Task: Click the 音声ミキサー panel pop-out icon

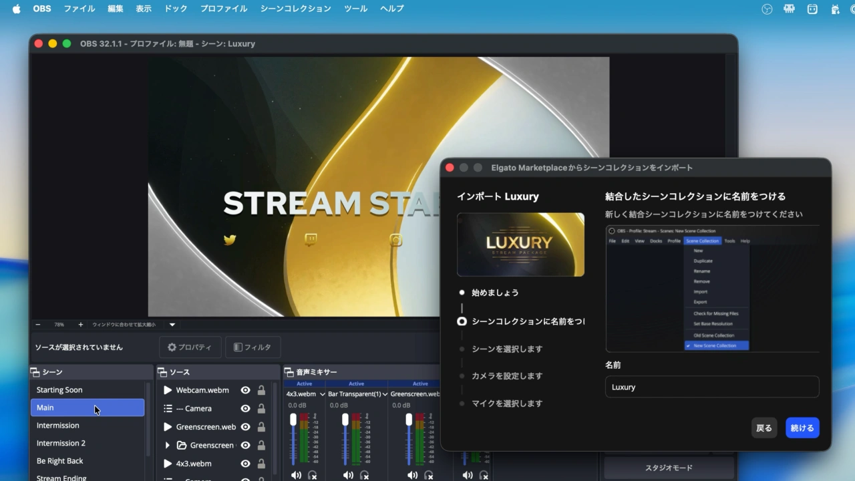Action: 289,372
